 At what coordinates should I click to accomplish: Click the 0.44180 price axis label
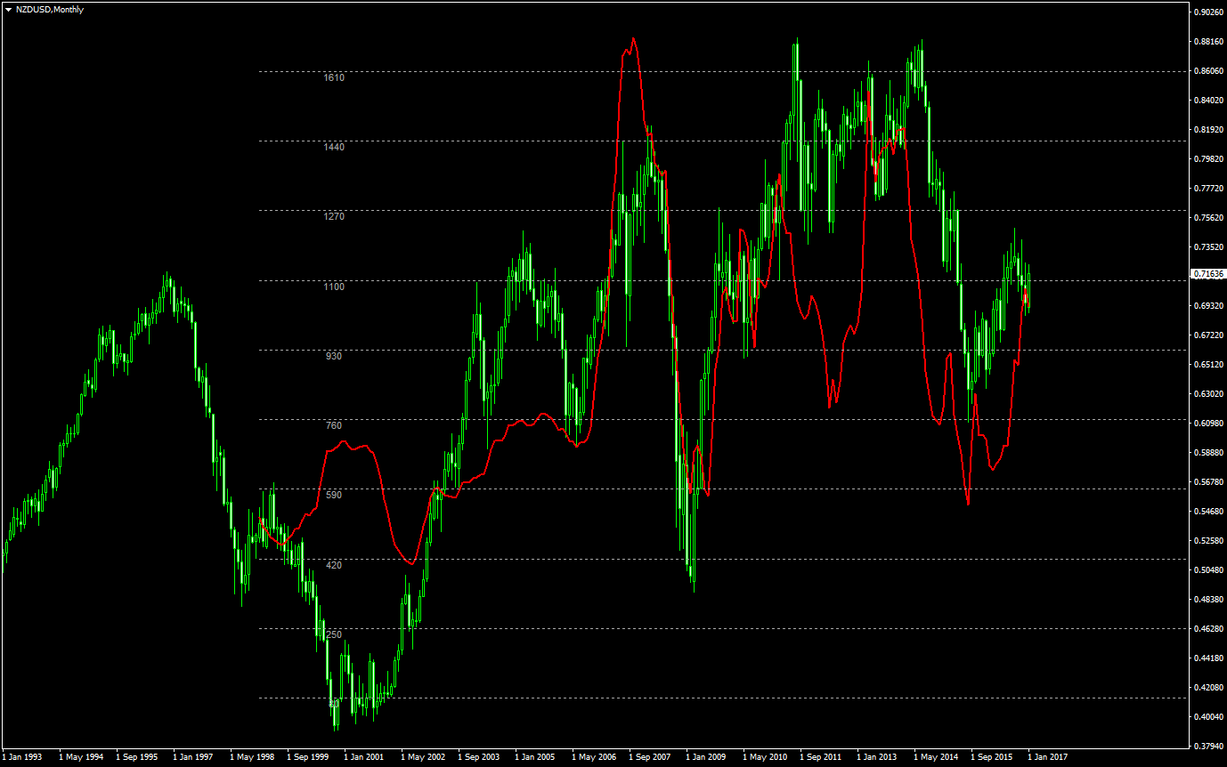click(x=1207, y=658)
